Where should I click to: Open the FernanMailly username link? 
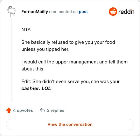coord(35,12)
